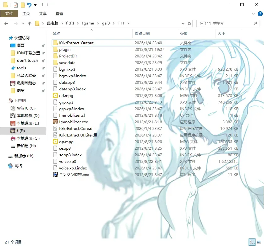This screenshot has width=264, height=246.
Task: Open the IDM下载放置 pinned folder
Action: (x=28, y=53)
